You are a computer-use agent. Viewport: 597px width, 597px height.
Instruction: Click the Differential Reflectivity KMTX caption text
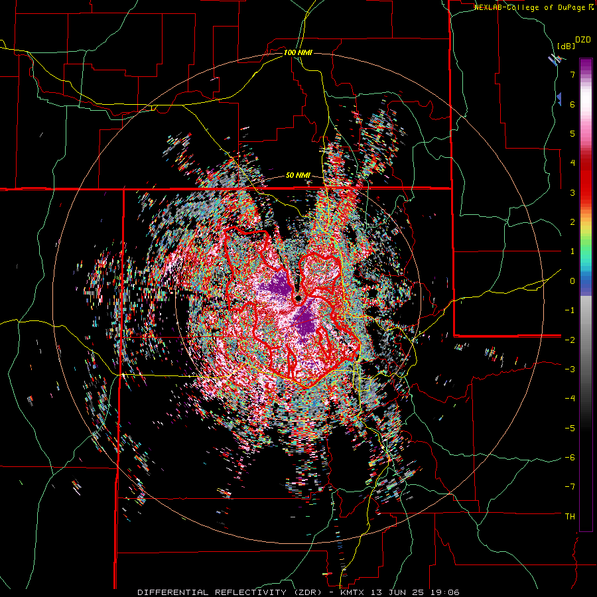(298, 592)
